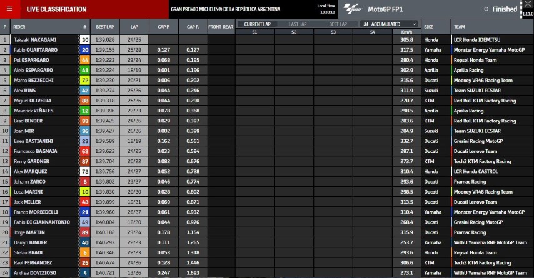Select rider Brad BINDER

tap(28, 121)
